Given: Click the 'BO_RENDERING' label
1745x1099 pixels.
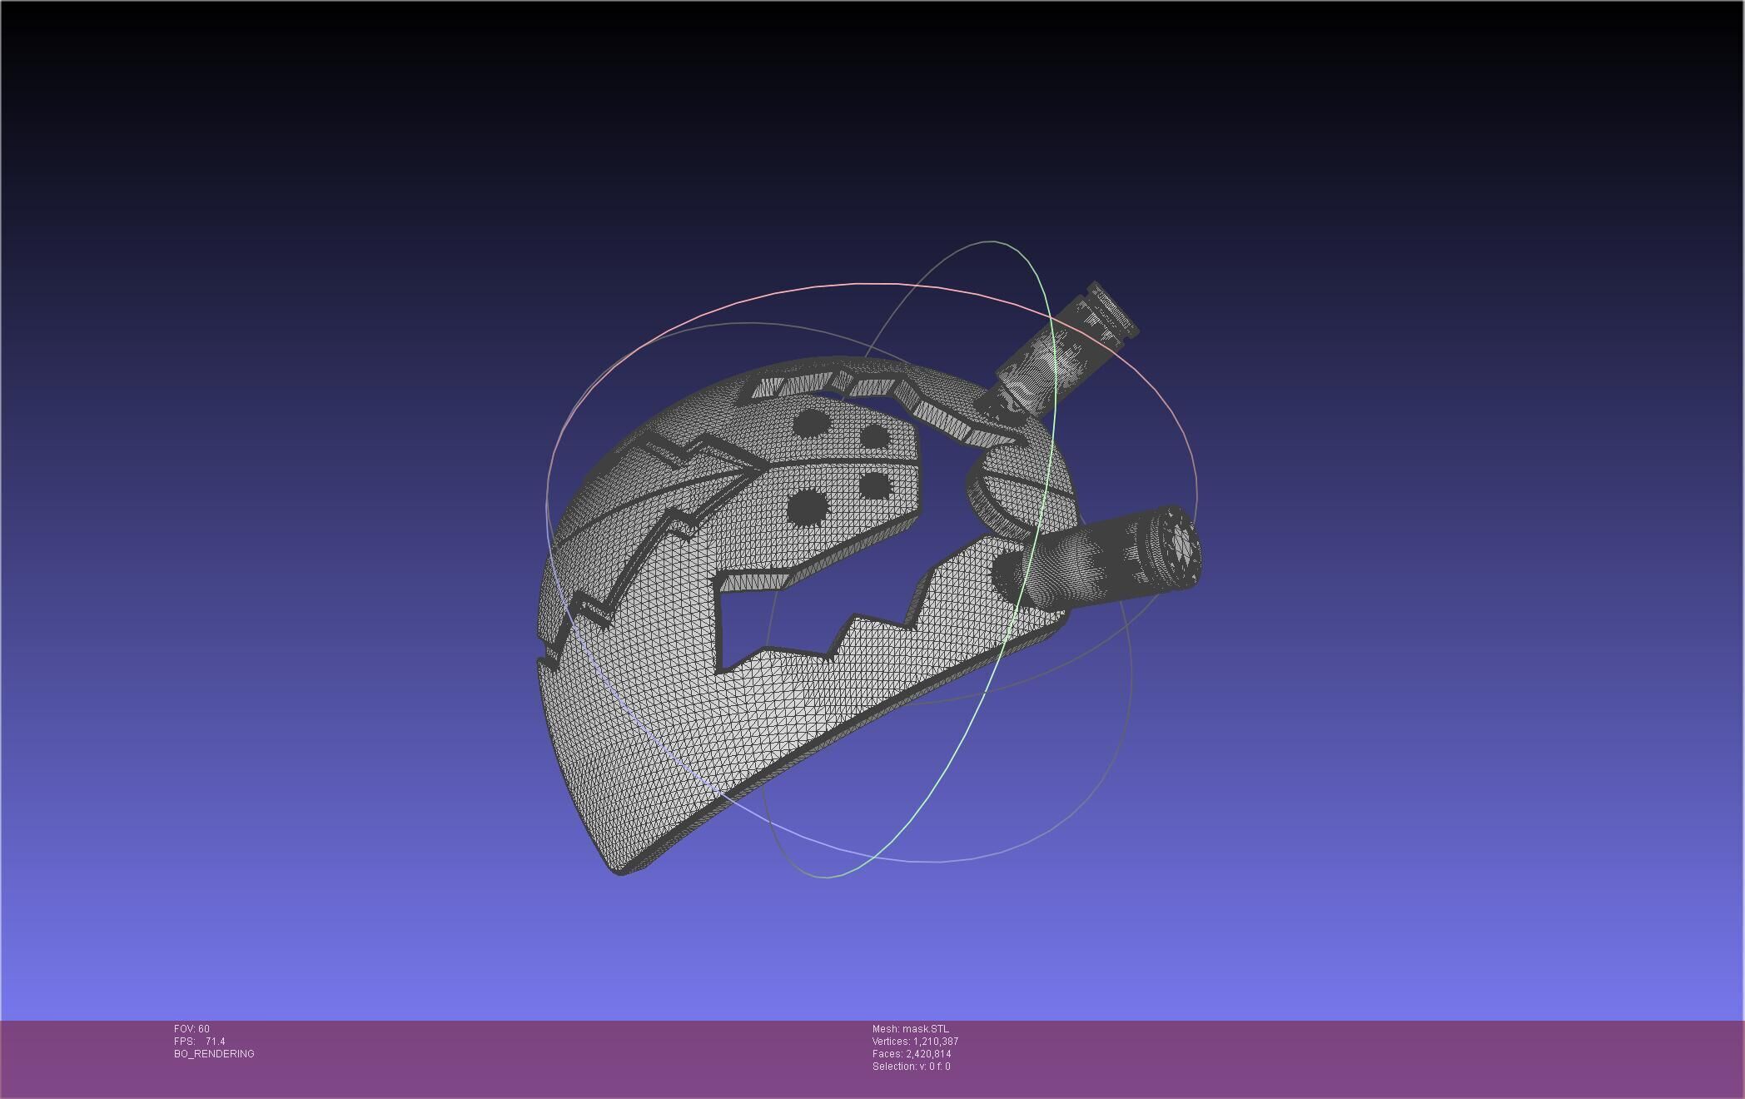Looking at the screenshot, I should (x=214, y=1054).
